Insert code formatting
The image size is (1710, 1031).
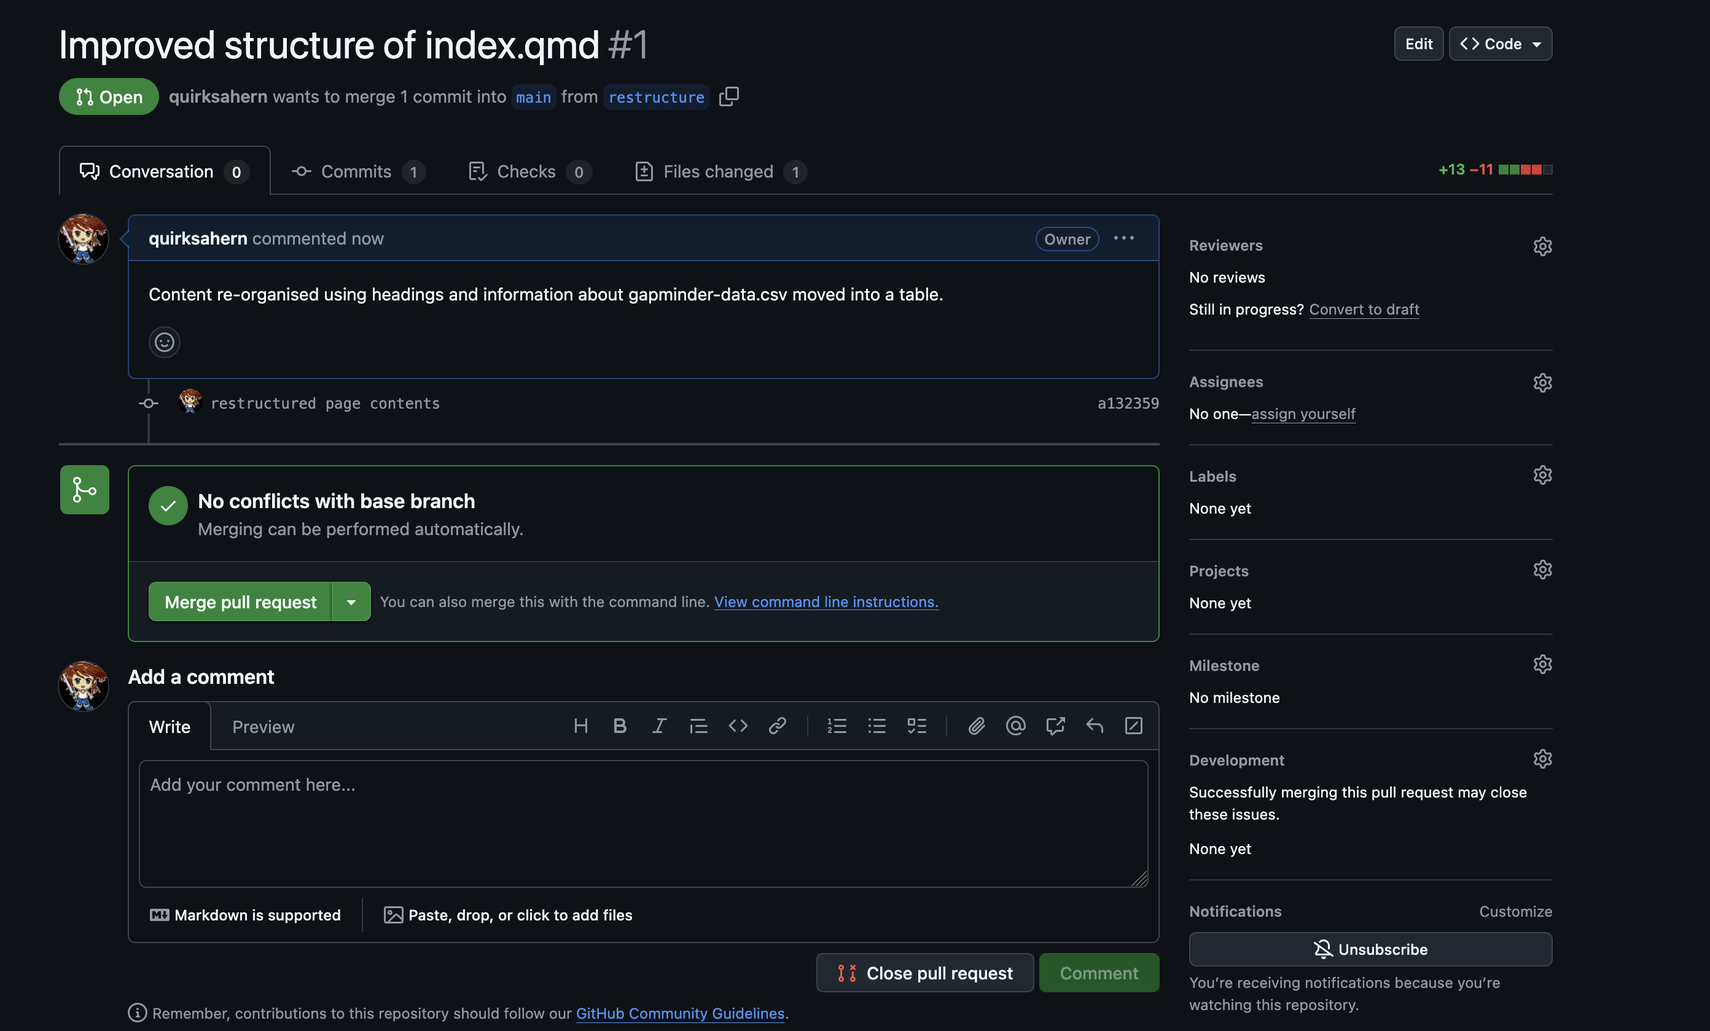[x=738, y=726]
